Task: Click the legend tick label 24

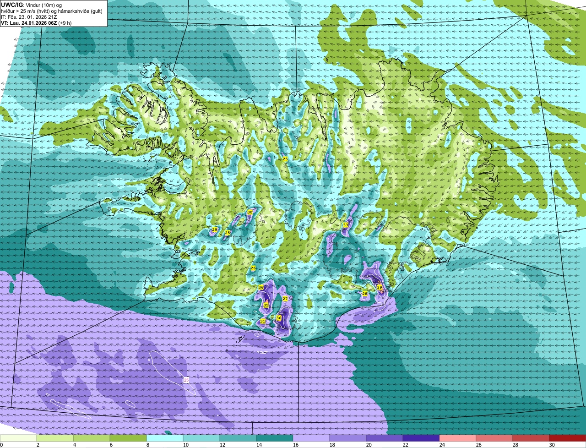Action: 442,445
